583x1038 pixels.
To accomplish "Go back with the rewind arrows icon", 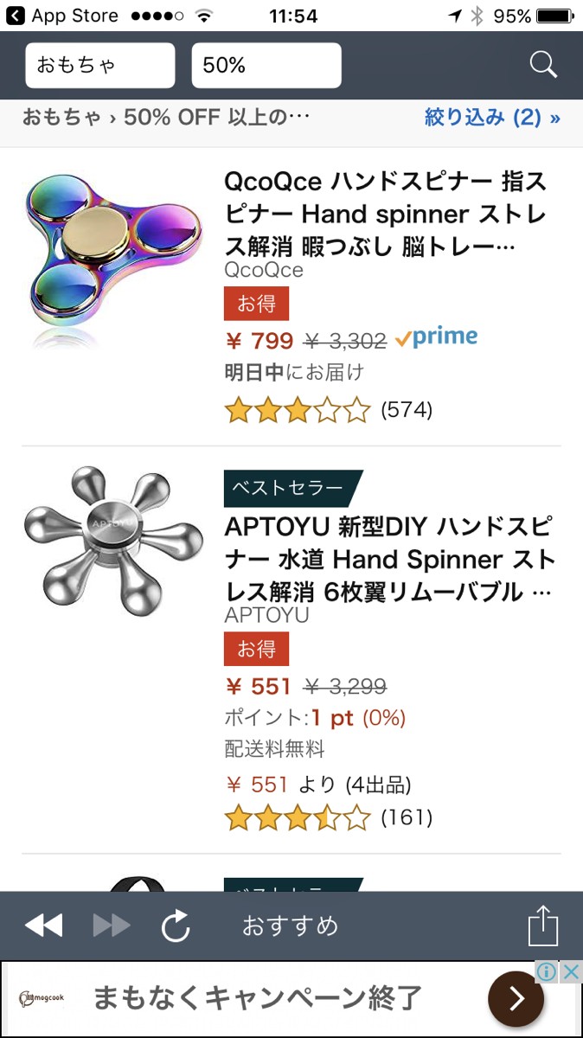I will pos(43,926).
